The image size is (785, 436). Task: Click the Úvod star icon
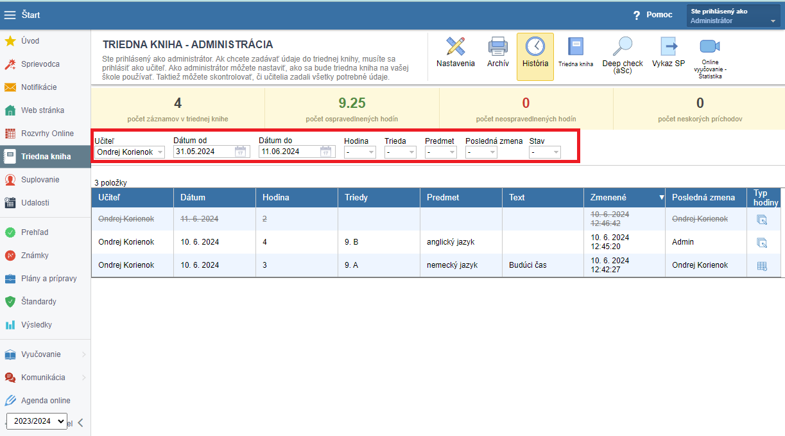pyautogui.click(x=10, y=41)
